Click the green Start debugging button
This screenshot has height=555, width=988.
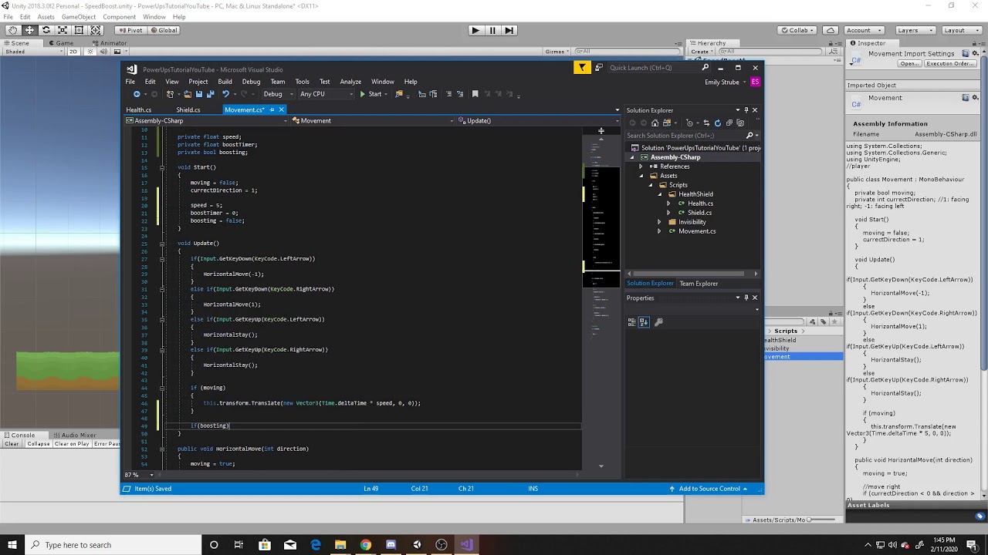[371, 94]
